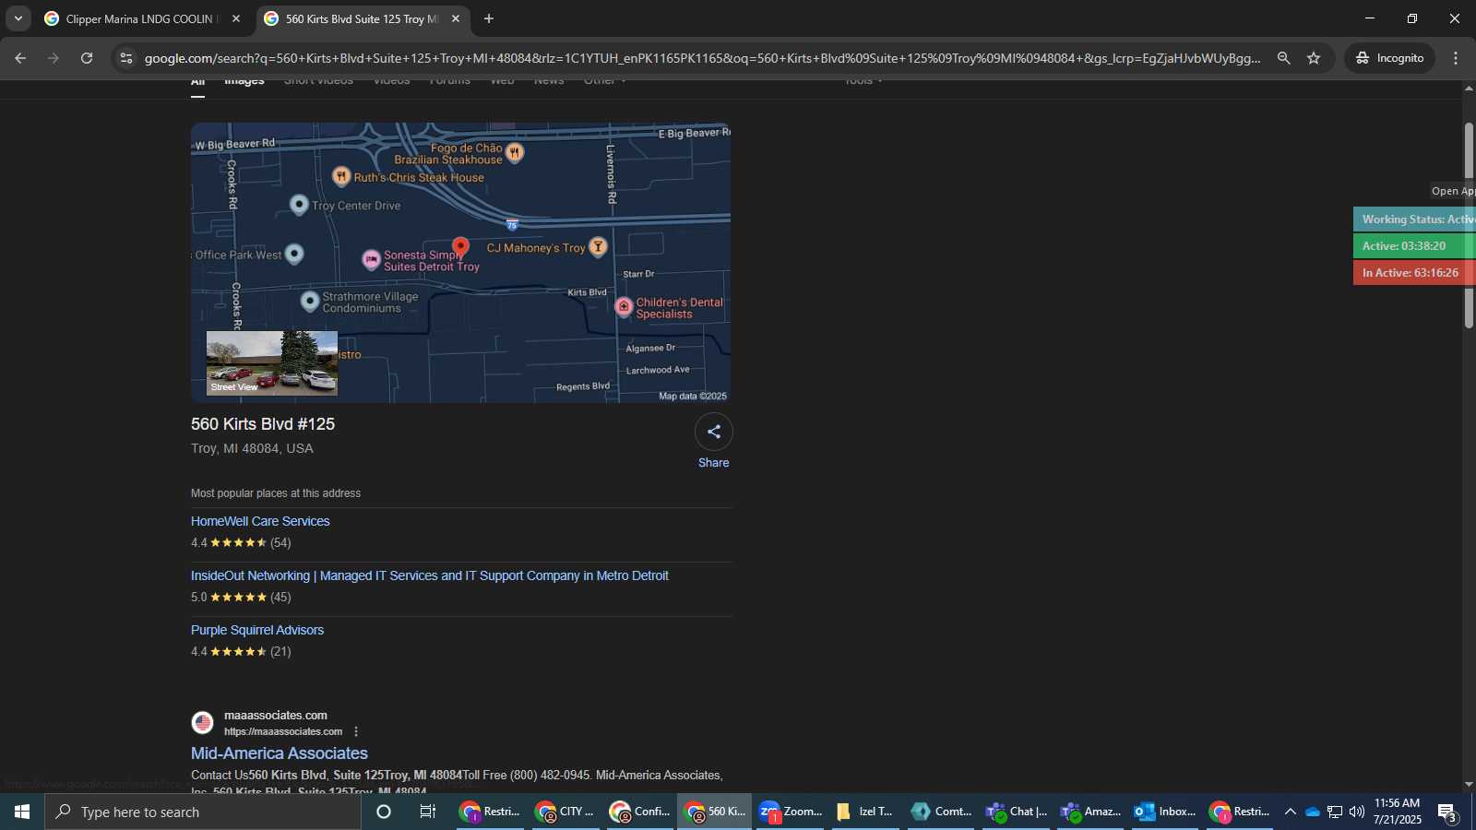Click the Cortana circle icon on taskbar
1476x830 pixels.
pyautogui.click(x=384, y=812)
